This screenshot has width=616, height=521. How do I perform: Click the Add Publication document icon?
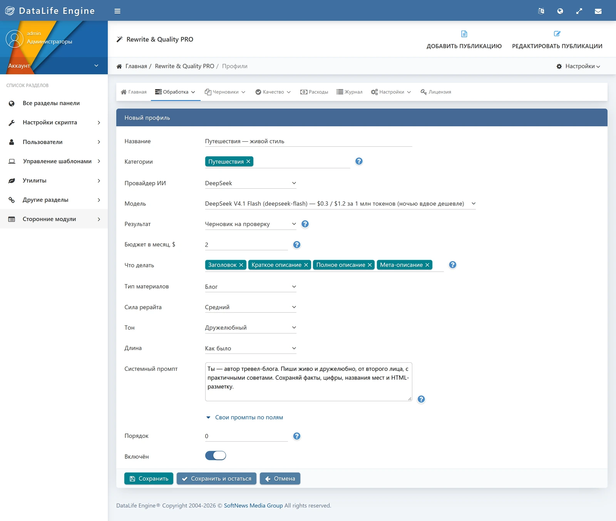(464, 34)
